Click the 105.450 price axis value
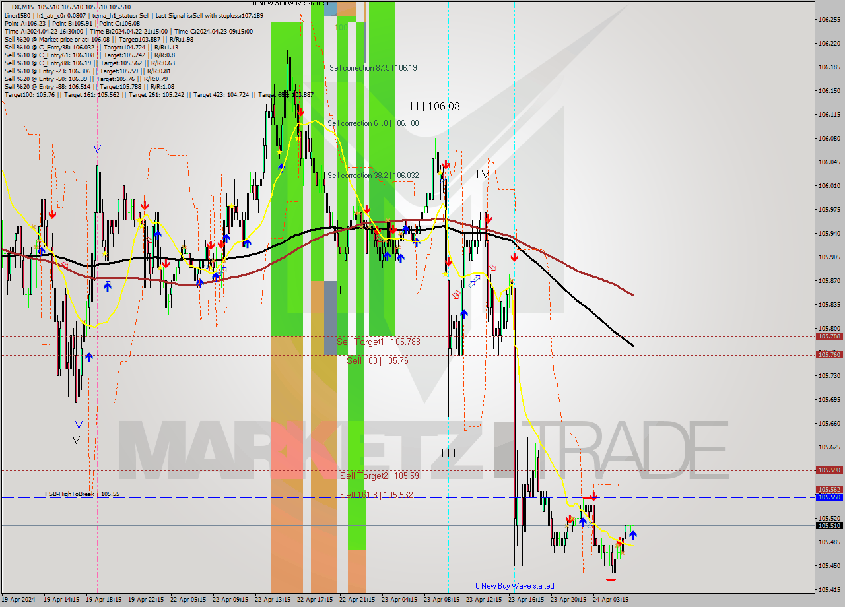The width and height of the screenshot is (845, 607). pyautogui.click(x=829, y=566)
